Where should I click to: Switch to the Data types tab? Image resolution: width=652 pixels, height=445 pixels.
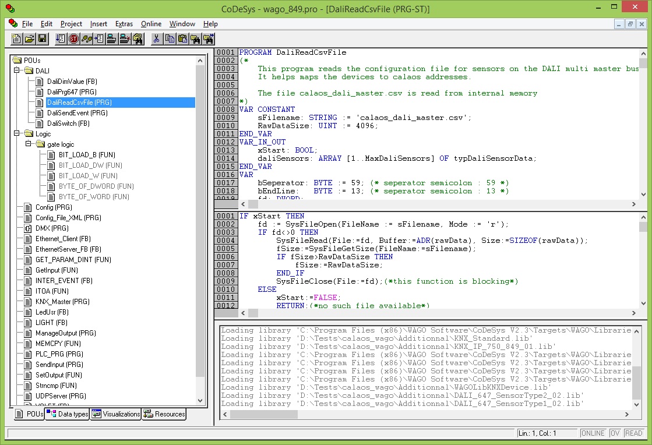pos(68,414)
